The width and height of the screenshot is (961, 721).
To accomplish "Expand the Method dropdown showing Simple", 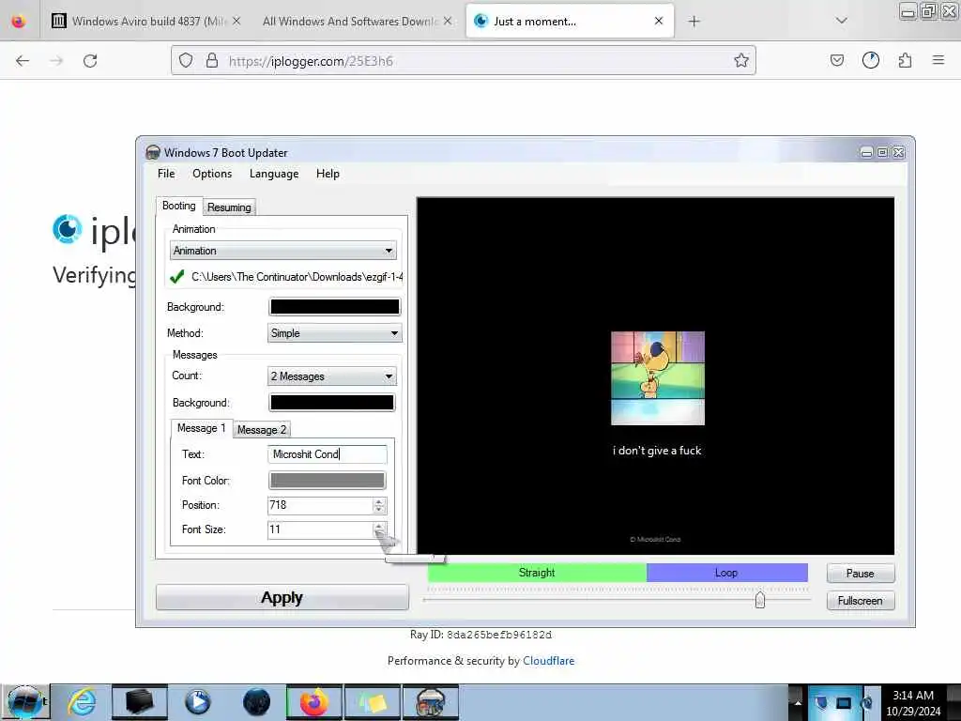I will click(335, 333).
